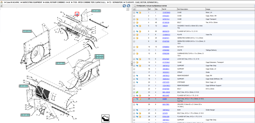The height and width of the screenshot is (123, 255).
Task: Click the box icon in NUT 87698854 row
Action: [137, 47]
